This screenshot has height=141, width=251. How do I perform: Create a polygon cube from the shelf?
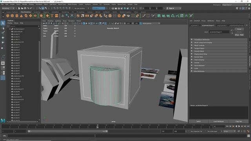(x=12, y=16)
